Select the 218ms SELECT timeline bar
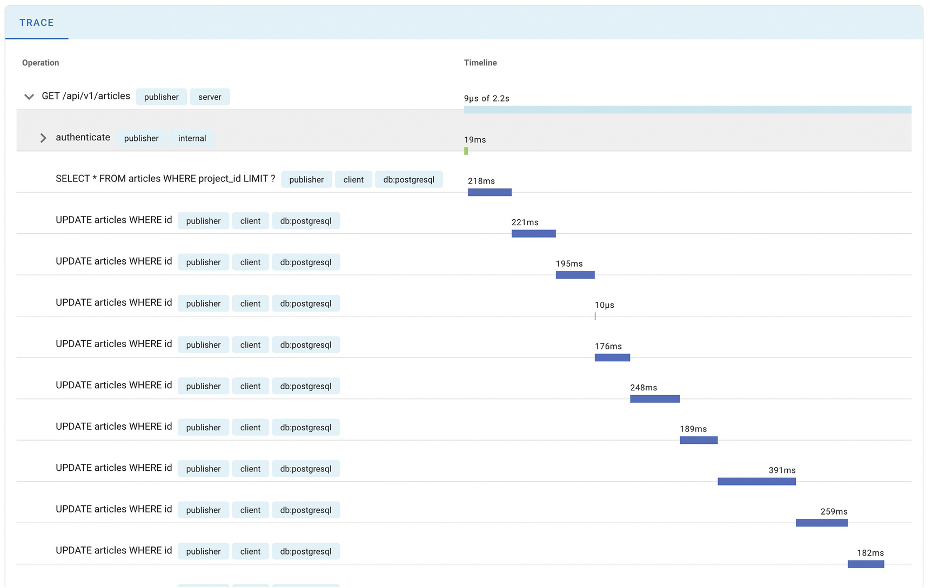The height and width of the screenshot is (588, 932). pyautogui.click(x=490, y=192)
